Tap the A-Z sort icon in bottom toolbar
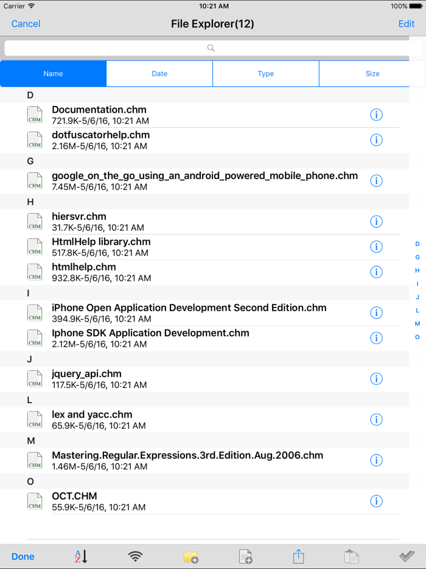Viewport: 426px width, 569px height. tap(81, 556)
